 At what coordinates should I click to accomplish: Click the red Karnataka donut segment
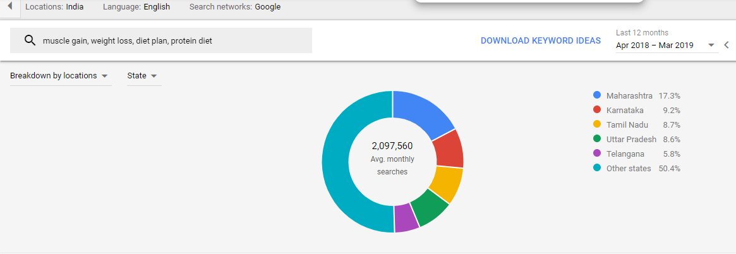tap(449, 148)
